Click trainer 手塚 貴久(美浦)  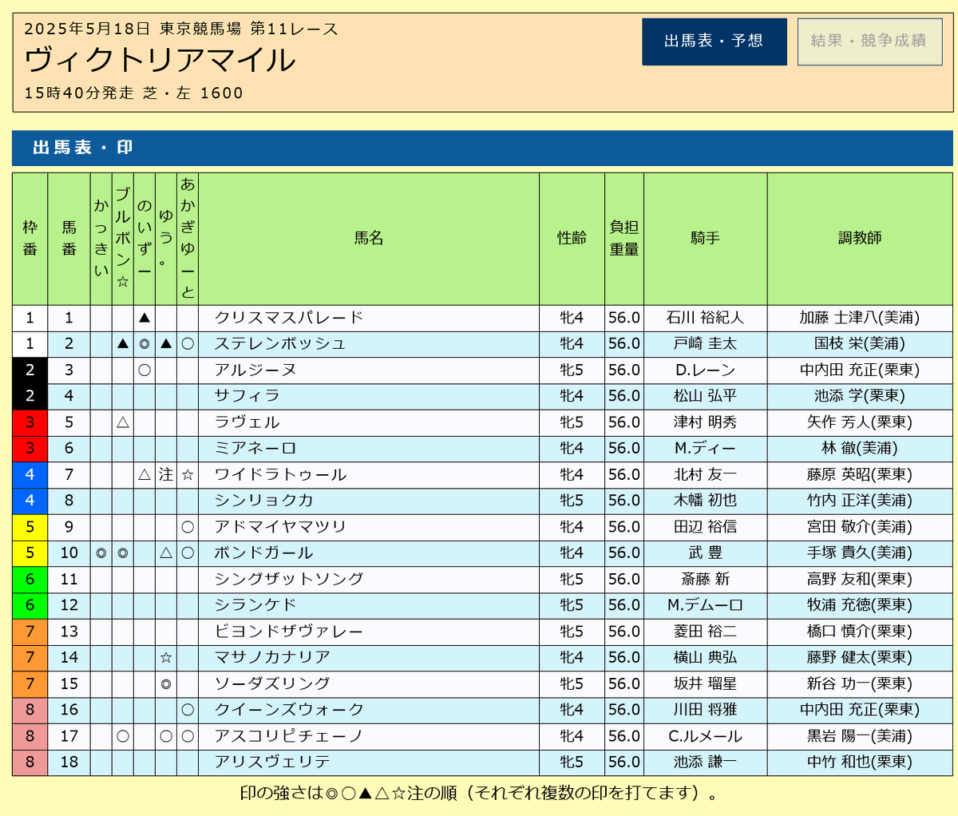860,553
